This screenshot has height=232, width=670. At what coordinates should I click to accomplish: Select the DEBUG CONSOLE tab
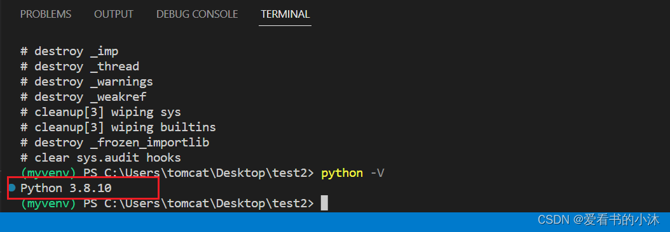pyautogui.click(x=197, y=14)
